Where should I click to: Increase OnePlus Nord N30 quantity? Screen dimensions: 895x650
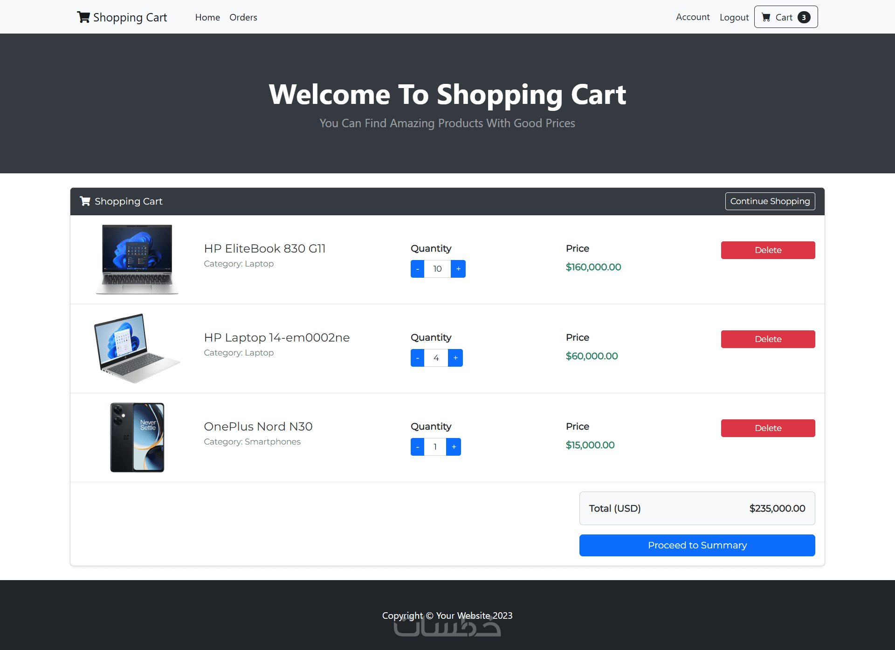tap(454, 447)
